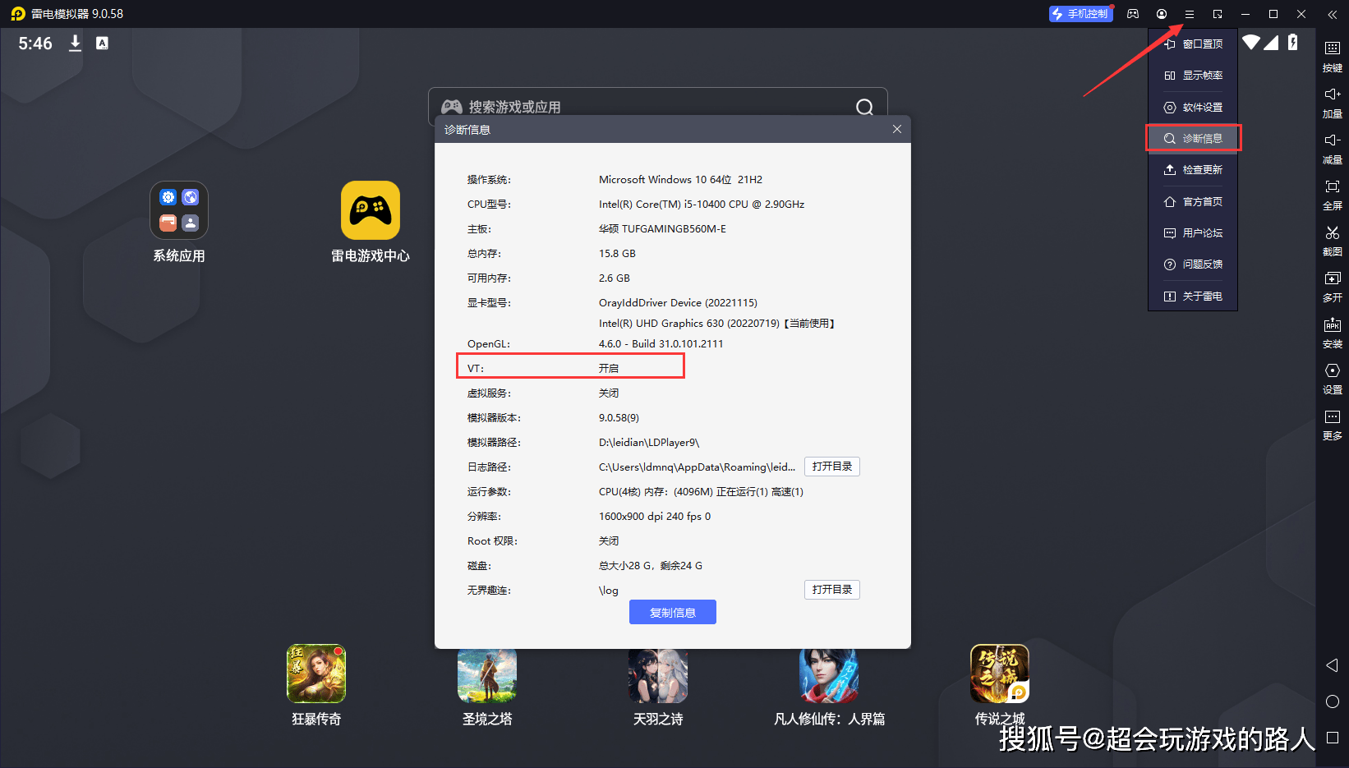The height and width of the screenshot is (768, 1349).
Task: Open the 设置 settings icon in sidebar
Action: pos(1333,379)
